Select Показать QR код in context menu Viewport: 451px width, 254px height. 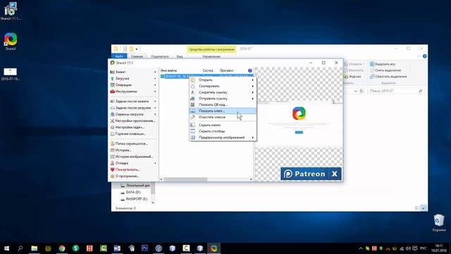click(x=223, y=104)
